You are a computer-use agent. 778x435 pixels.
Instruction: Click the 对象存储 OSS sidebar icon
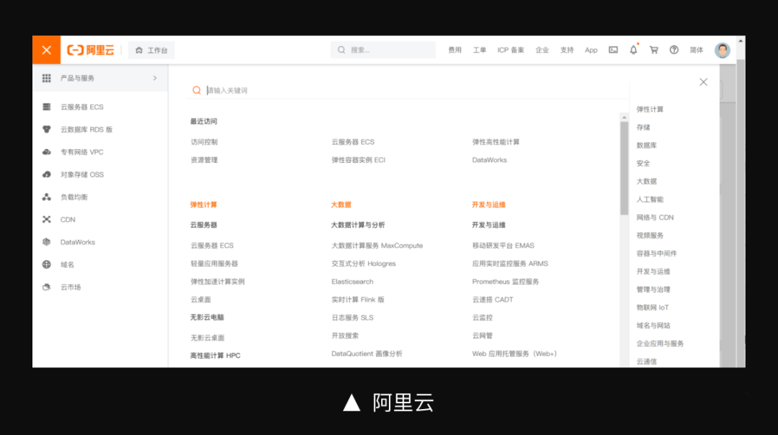(x=47, y=174)
